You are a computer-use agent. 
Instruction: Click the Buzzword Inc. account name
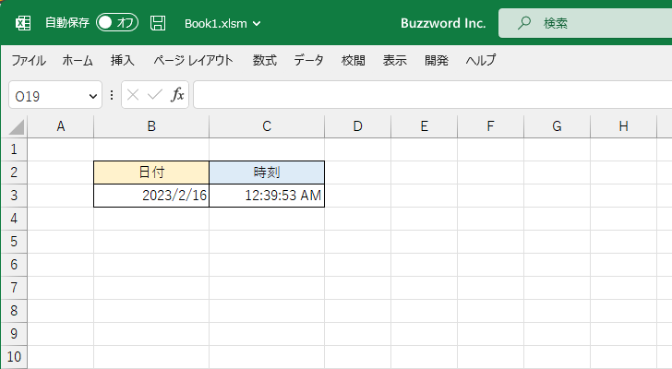point(443,23)
